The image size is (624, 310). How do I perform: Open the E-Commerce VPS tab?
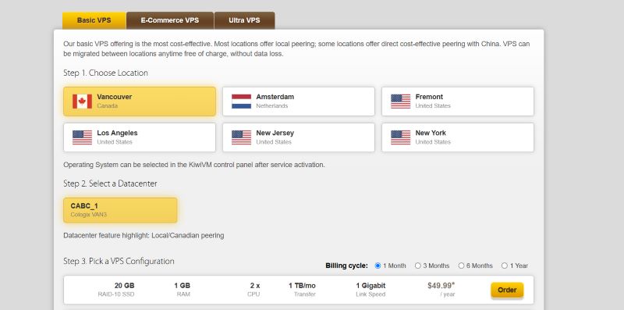(x=170, y=20)
